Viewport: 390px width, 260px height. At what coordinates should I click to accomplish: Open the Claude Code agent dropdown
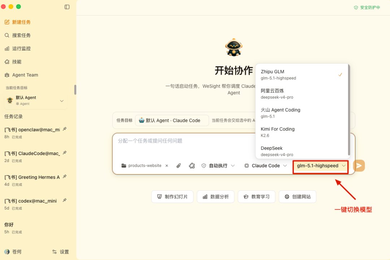266,166
